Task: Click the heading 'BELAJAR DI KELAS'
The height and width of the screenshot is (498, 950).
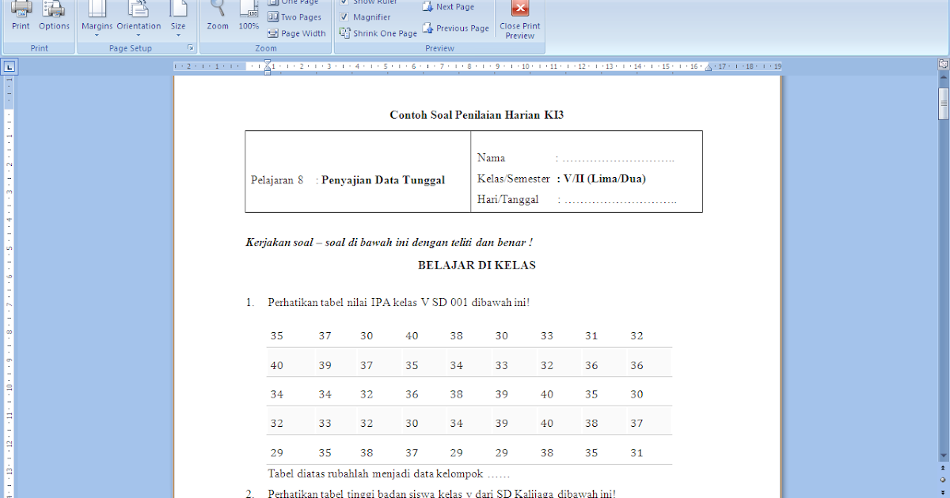Action: (x=477, y=265)
